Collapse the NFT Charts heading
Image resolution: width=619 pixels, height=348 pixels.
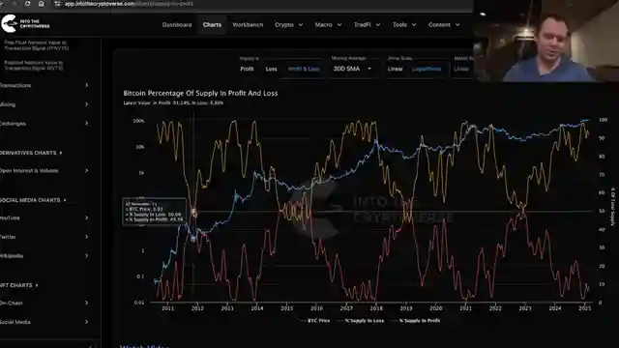tap(19, 285)
